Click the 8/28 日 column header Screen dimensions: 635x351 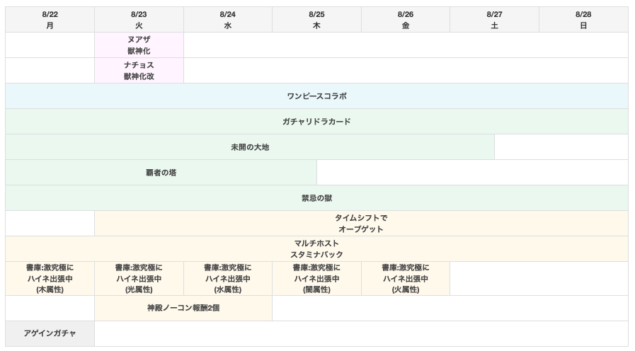(583, 19)
